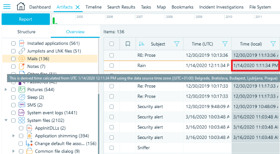
Task: Click the Change default file association icon
Action: [29, 144]
